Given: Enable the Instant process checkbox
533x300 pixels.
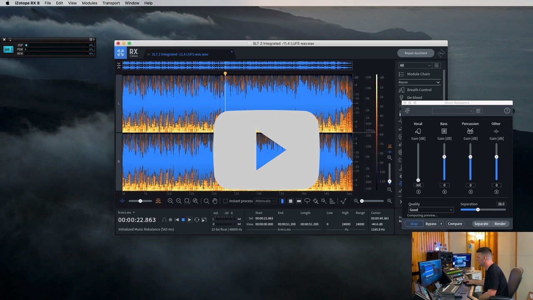Looking at the screenshot, I should 226,201.
